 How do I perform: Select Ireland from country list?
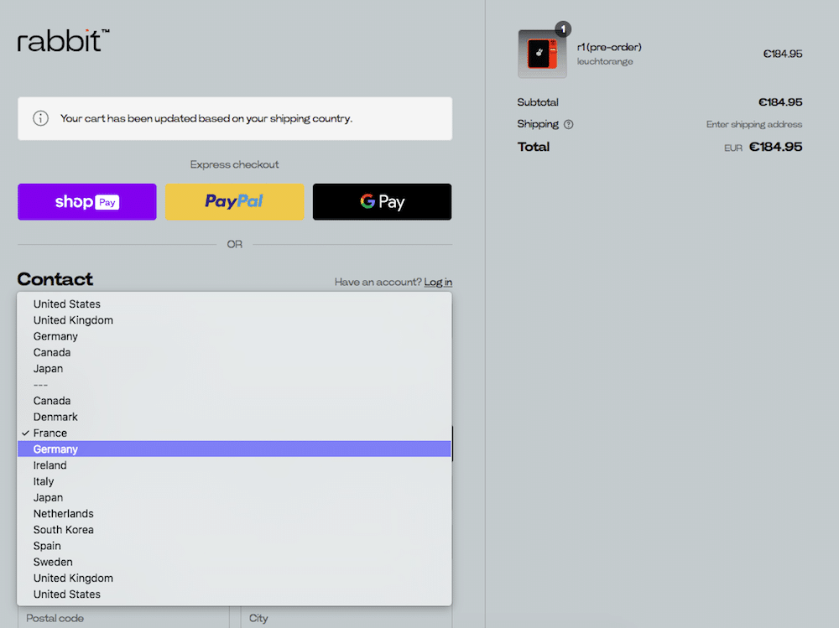pyautogui.click(x=234, y=465)
